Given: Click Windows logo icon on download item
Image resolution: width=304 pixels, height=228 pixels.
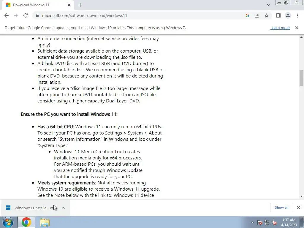Looking at the screenshot, I should click(x=8, y=208).
